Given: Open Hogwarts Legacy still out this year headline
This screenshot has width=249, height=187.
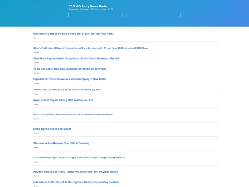Looking at the screenshot, I should [x=79, y=157].
